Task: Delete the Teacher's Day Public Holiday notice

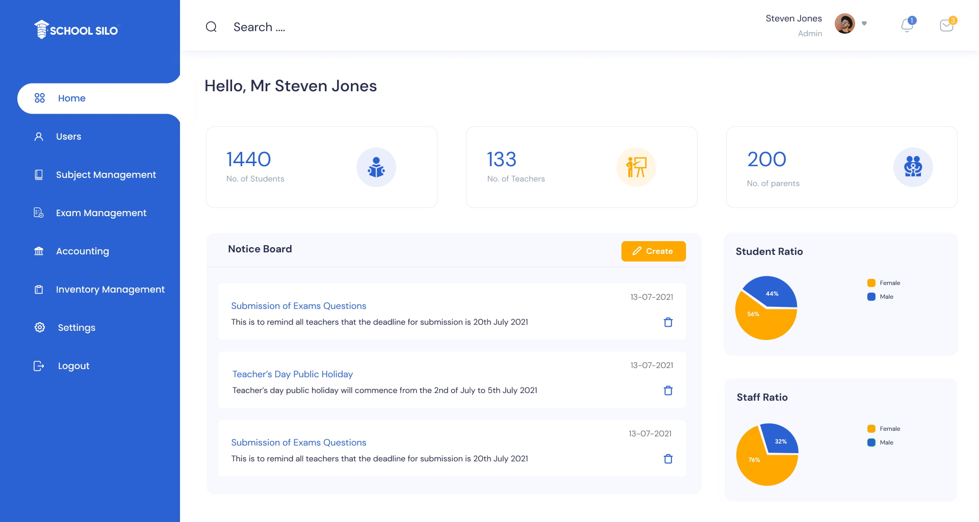Action: (668, 390)
